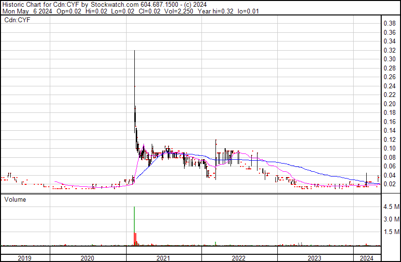Select the 2020 year segment
401x262 pixels.
pyautogui.click(x=87, y=258)
